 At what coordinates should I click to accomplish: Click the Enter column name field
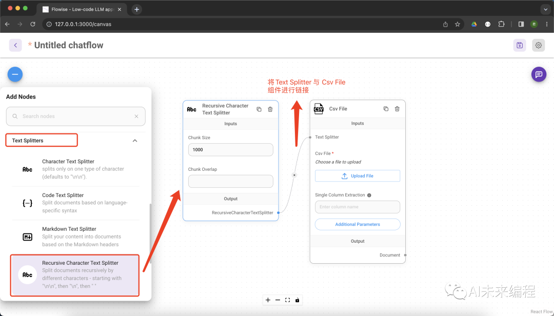tap(357, 207)
